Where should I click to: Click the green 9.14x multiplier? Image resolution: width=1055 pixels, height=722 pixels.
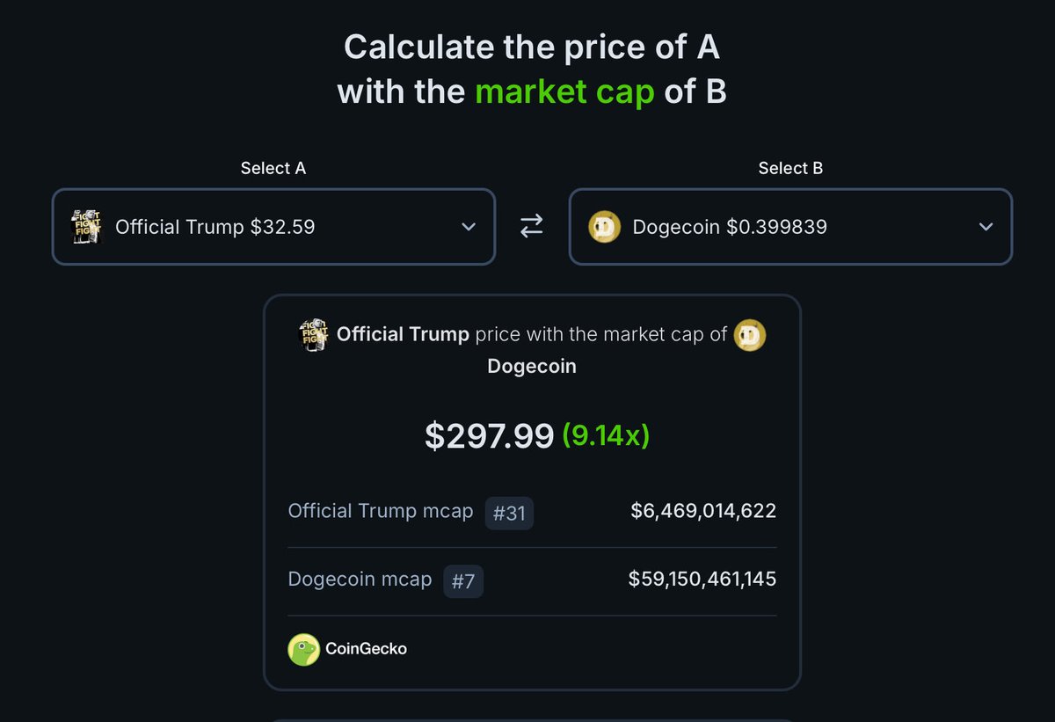606,435
